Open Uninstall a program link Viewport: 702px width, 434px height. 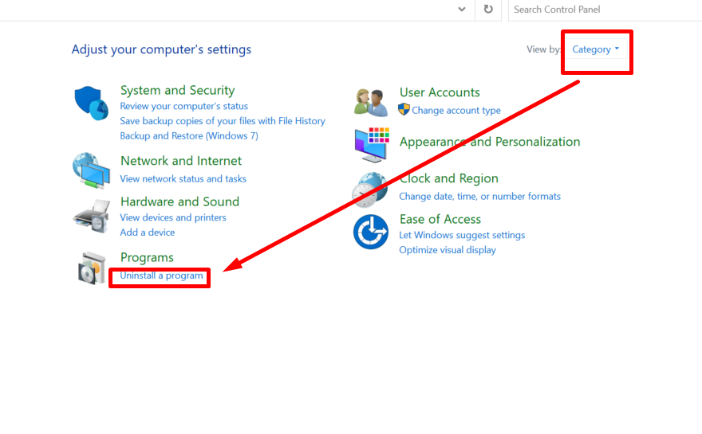coord(161,276)
